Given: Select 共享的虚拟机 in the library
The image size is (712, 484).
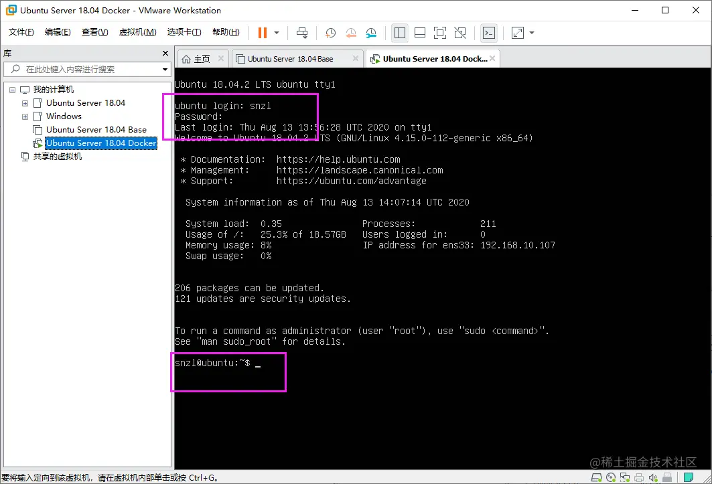Looking at the screenshot, I should point(57,157).
